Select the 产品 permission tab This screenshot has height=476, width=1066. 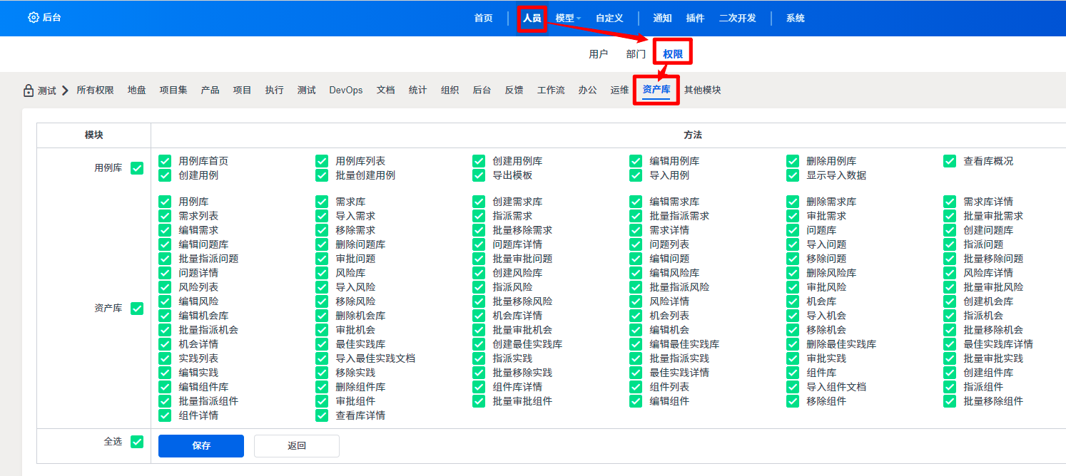coord(210,90)
